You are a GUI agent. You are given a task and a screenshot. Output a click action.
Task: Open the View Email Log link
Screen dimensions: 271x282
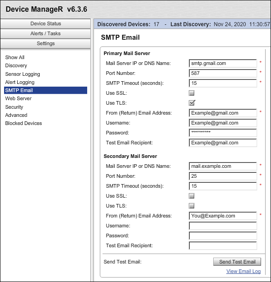[243, 271]
